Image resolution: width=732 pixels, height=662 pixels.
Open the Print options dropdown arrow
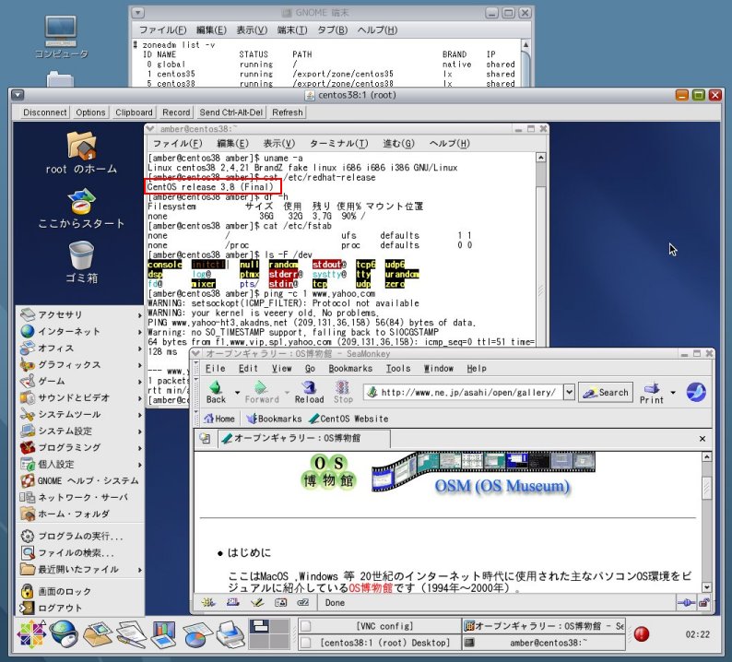click(673, 393)
